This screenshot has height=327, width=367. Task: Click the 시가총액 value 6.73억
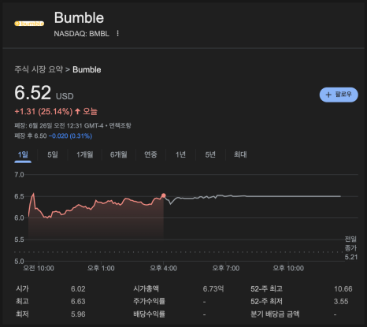point(213,289)
